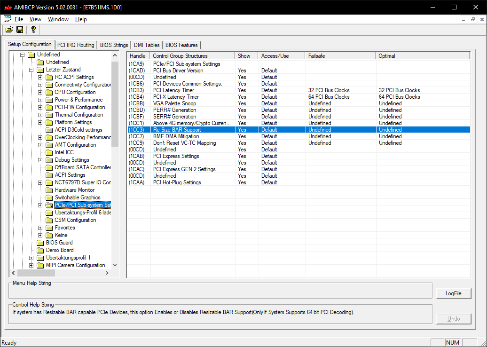Click the folder icon for Switchable Graphics
The width and height of the screenshot is (487, 347).
coord(49,197)
